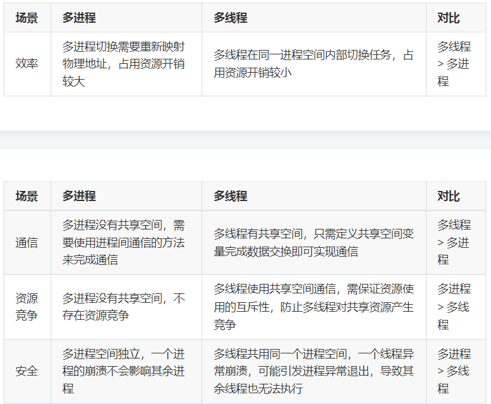Click the cell about 多进程切换需要重新映射物理地址

(x=126, y=64)
